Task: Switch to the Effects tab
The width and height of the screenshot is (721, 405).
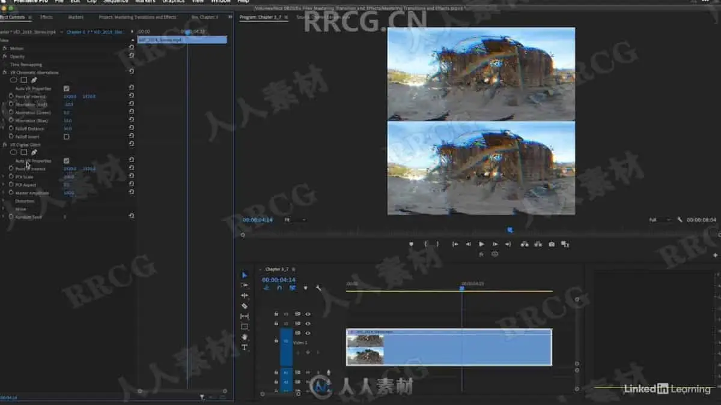Action: [46, 17]
